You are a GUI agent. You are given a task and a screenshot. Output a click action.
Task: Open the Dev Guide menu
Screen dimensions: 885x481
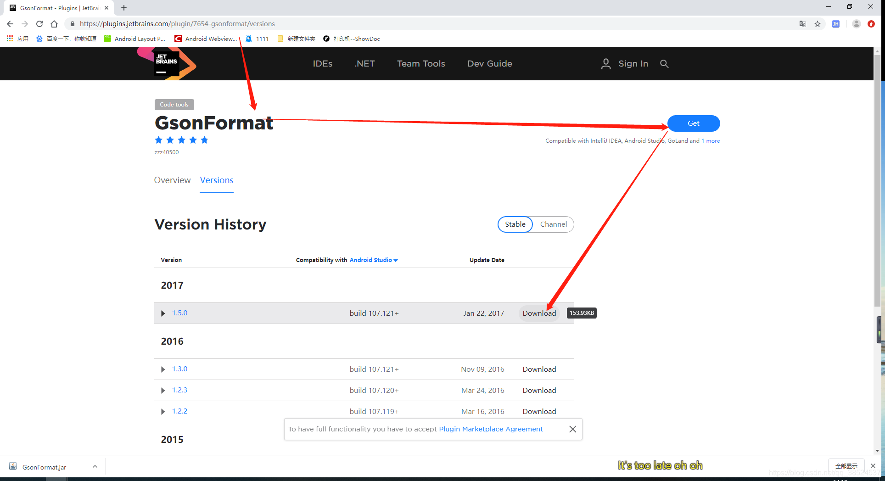tap(489, 64)
